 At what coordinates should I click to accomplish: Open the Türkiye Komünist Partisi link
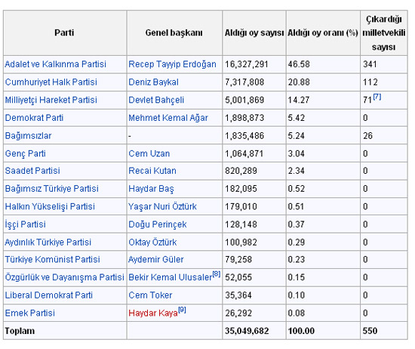tap(52, 259)
